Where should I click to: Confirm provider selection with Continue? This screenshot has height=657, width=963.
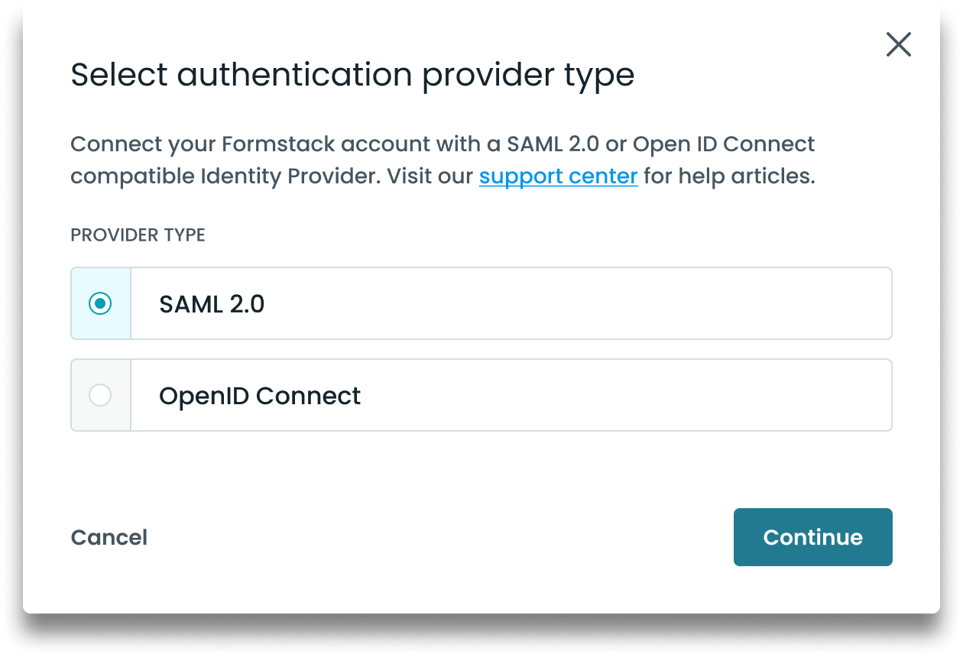(x=812, y=537)
